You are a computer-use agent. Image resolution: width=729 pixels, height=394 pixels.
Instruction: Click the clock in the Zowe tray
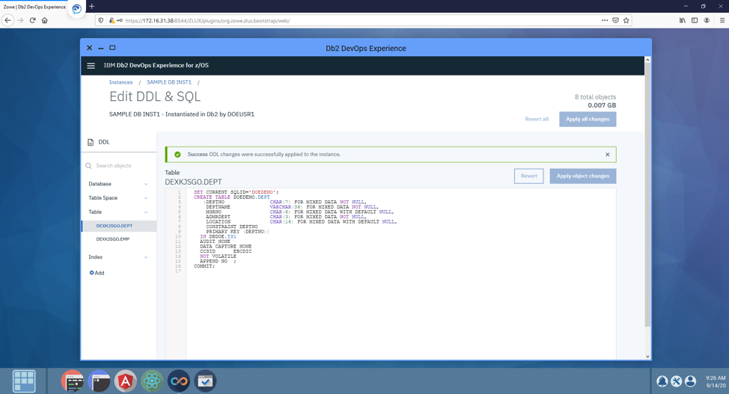pyautogui.click(x=715, y=381)
